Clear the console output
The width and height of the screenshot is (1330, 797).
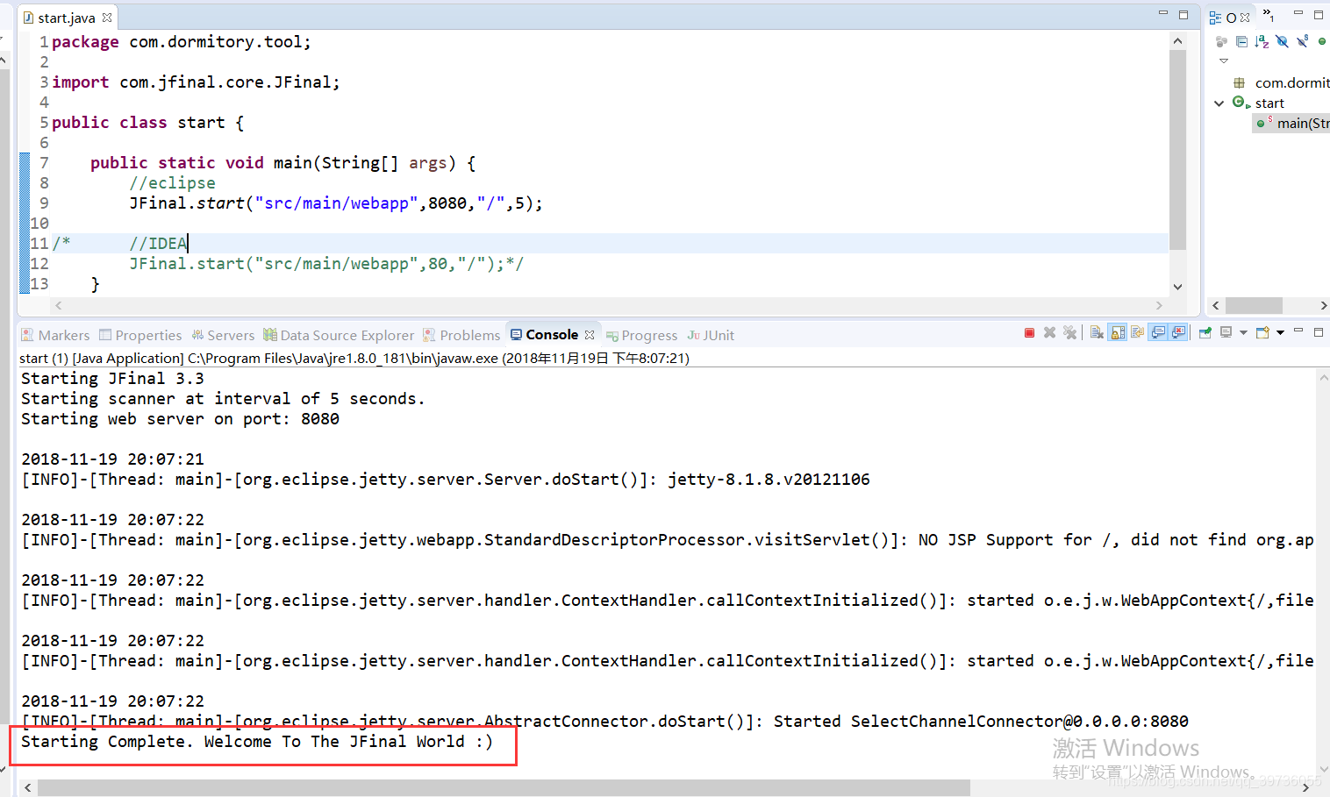point(1097,333)
